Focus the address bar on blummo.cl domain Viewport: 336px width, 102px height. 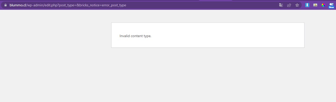tap(18, 5)
